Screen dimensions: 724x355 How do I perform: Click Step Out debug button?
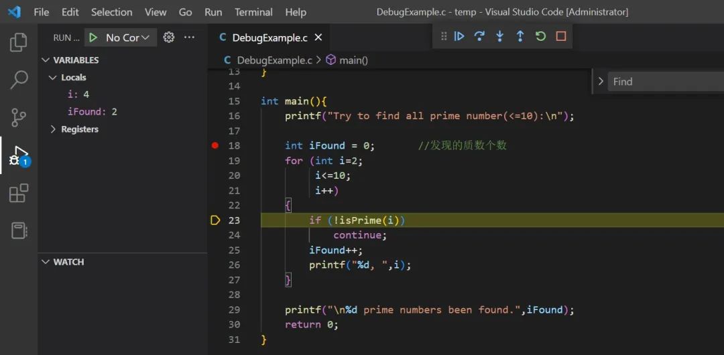(x=520, y=36)
